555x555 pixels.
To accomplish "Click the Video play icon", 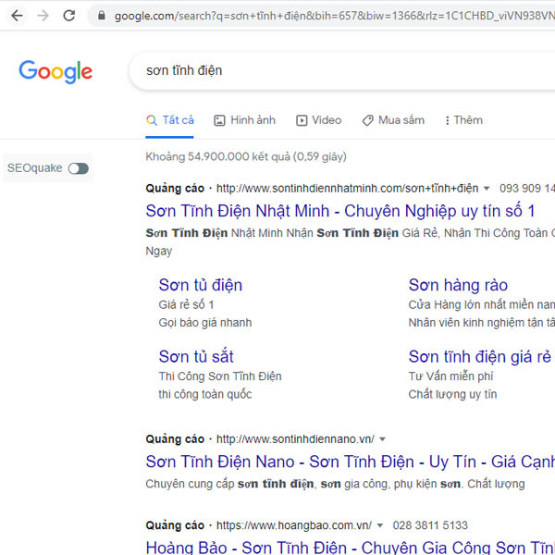I will click(x=302, y=120).
